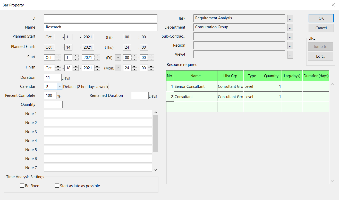Click the Quantity column header in resource table

tap(271, 76)
